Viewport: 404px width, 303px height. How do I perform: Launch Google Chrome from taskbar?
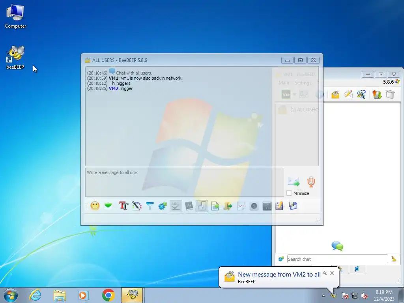108,295
